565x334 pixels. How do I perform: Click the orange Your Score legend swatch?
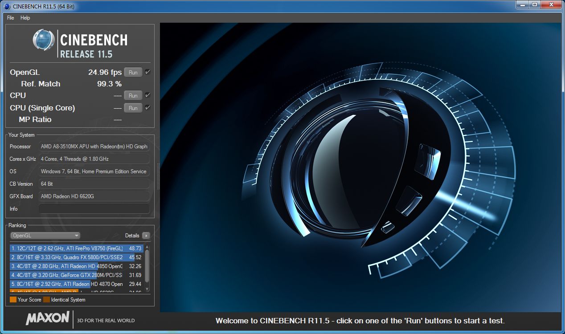[x=13, y=300]
